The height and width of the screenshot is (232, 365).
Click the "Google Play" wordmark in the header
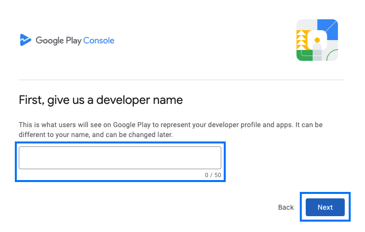click(58, 41)
